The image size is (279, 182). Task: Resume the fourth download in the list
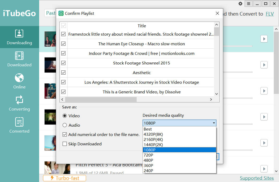264,117
